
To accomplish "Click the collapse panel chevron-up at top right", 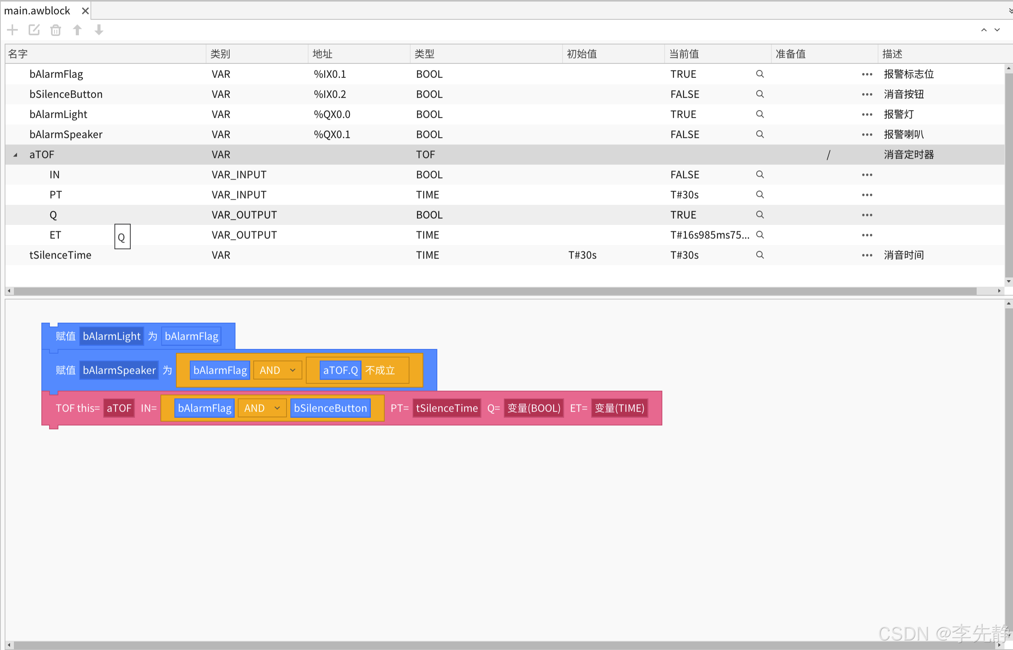I will [x=984, y=30].
